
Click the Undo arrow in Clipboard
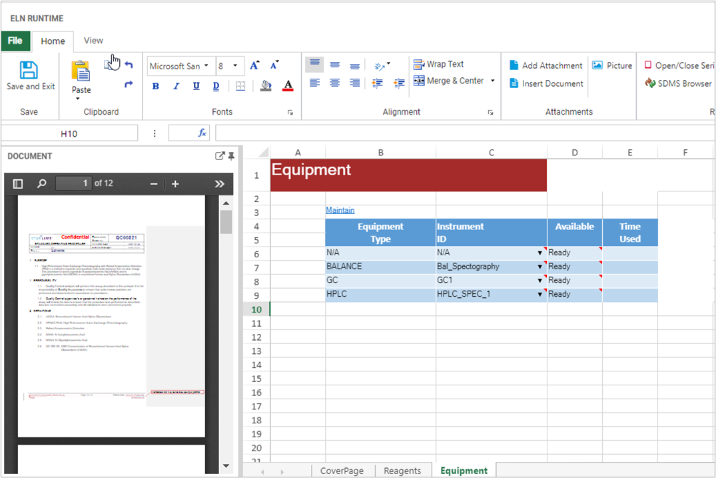pos(129,65)
